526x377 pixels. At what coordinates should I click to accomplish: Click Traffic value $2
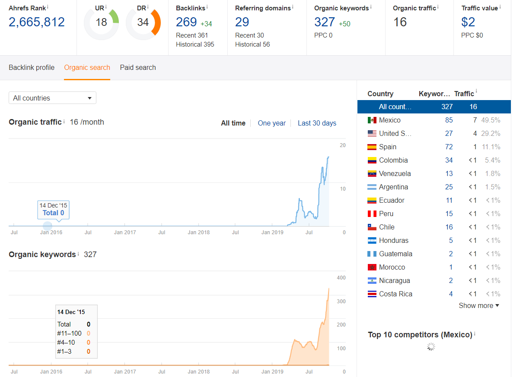click(468, 22)
